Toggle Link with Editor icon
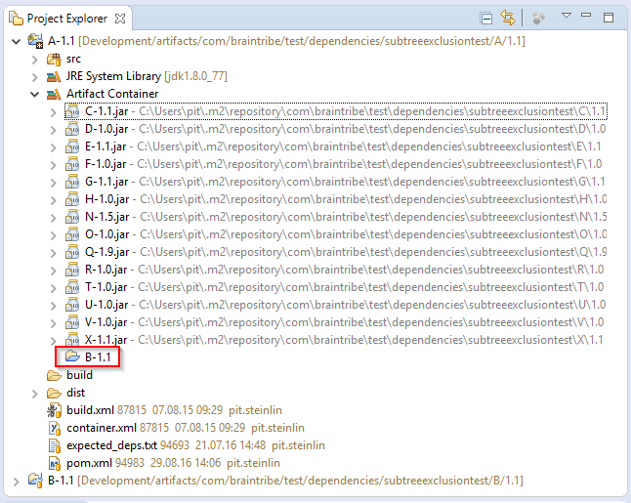Viewport: 631px width, 503px height. pyautogui.click(x=507, y=18)
